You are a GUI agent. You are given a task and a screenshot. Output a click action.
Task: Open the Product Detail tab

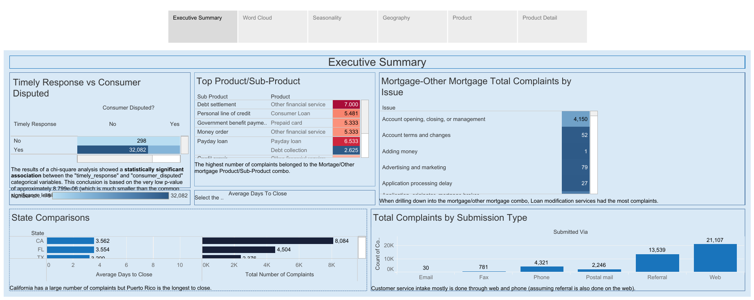(x=552, y=27)
